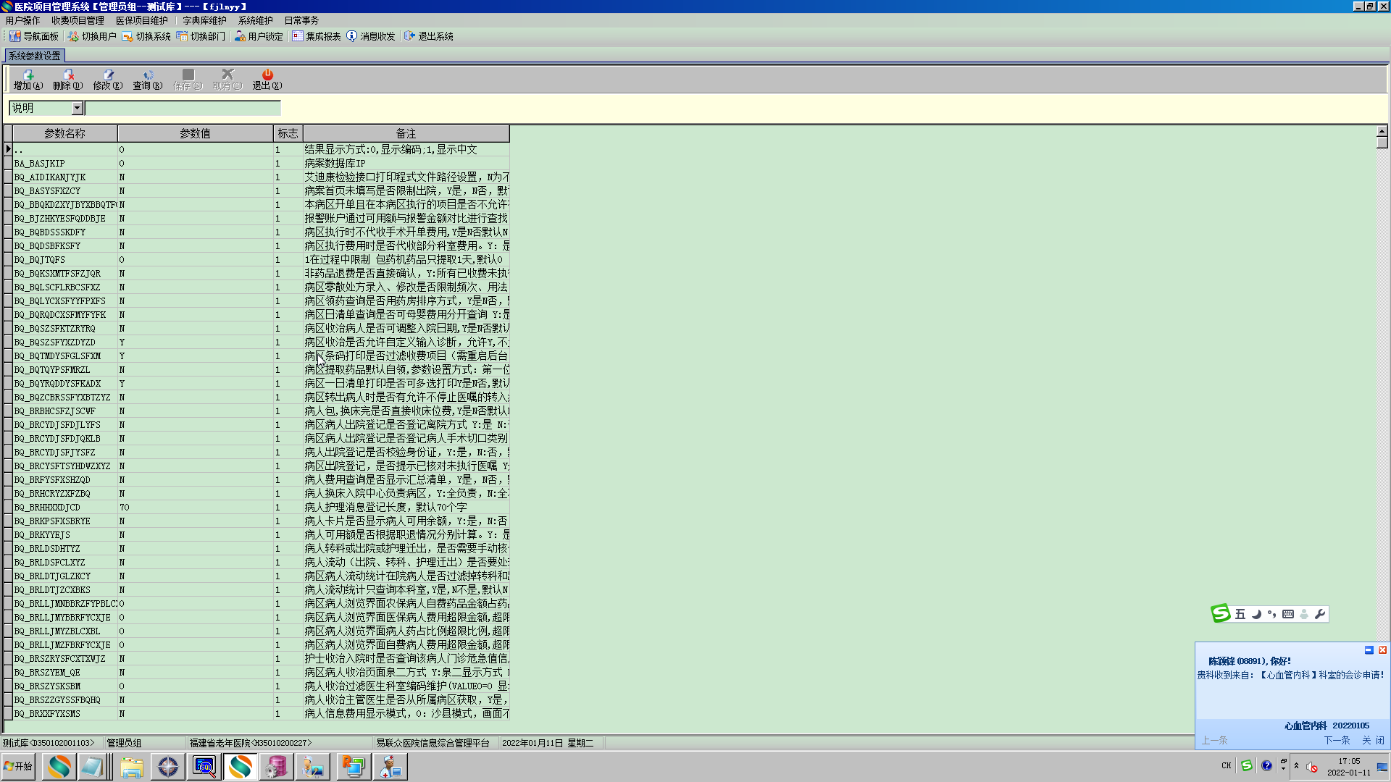Open the 系统维护 menu
The image size is (1391, 782).
pos(255,20)
